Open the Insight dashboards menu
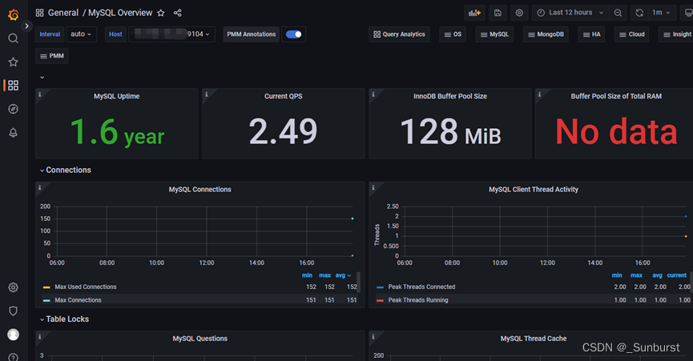Screen dimensions: 693x361 (676, 34)
